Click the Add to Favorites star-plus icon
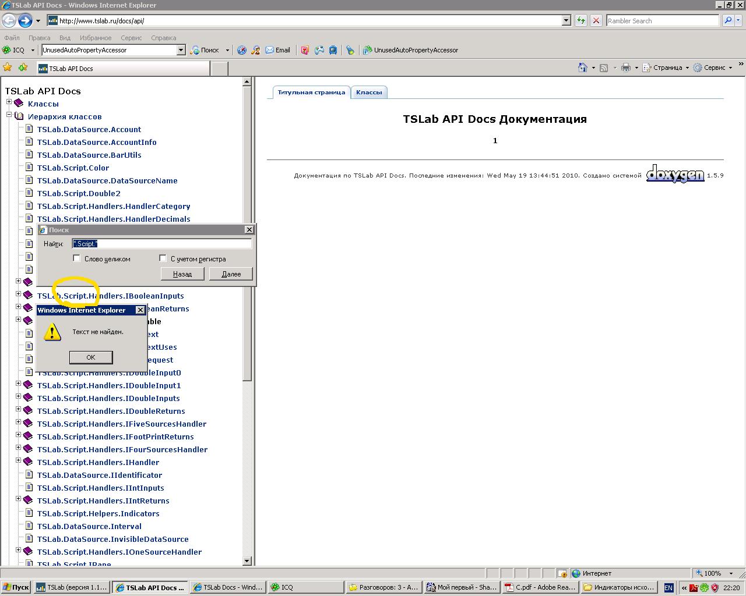The image size is (746, 596). [x=23, y=68]
